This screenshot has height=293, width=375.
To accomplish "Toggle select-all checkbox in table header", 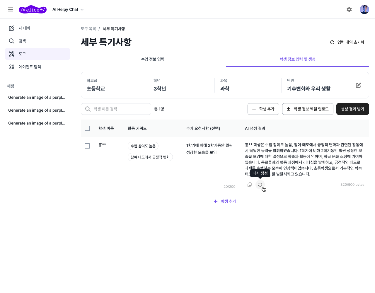I will (87, 128).
